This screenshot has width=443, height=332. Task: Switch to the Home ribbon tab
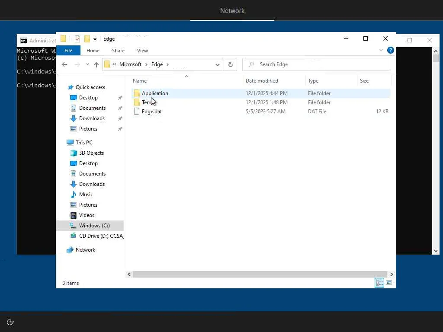coord(93,51)
